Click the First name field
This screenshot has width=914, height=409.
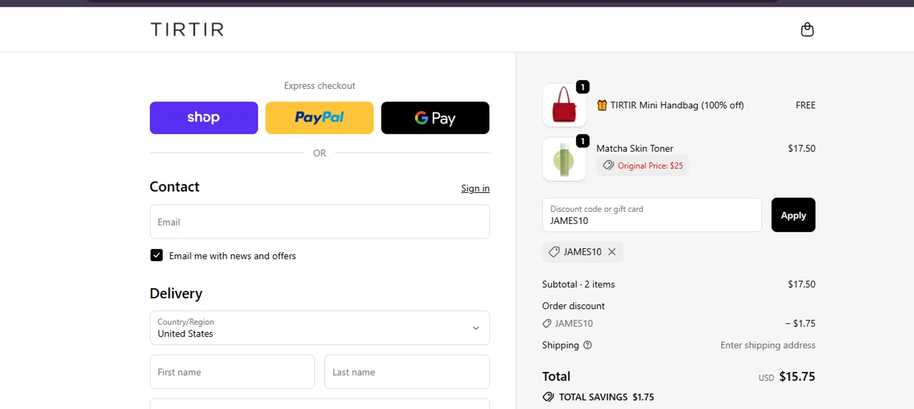coord(232,372)
